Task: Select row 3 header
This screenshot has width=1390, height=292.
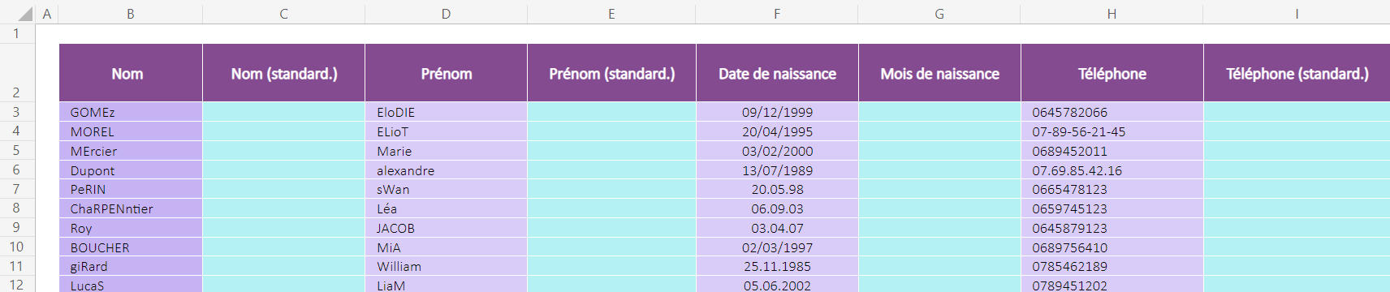Action: [x=16, y=112]
